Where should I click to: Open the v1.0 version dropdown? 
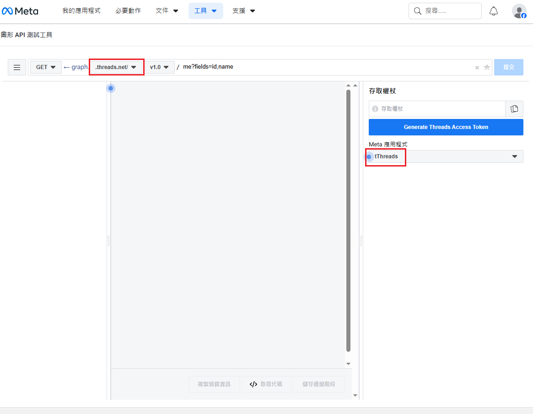(159, 67)
